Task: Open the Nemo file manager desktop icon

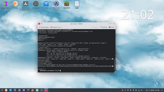Action: [x=46, y=5]
